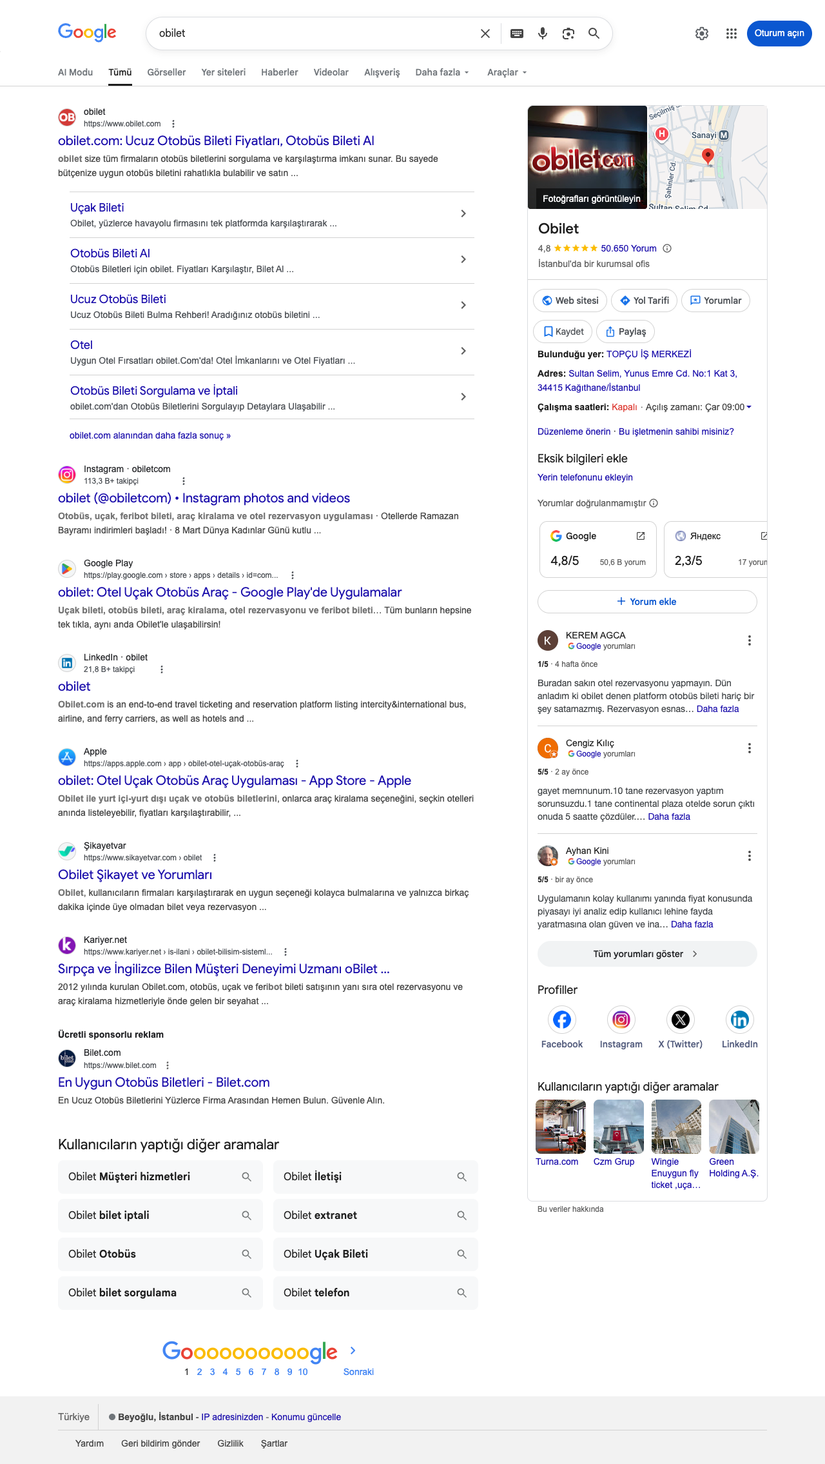Open the Turna.com related search thumbnail

pos(561,1127)
